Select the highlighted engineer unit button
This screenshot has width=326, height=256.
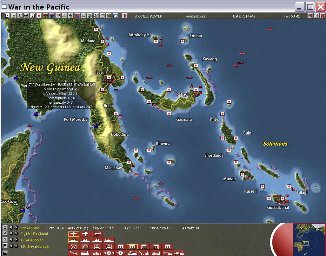pos(132,247)
